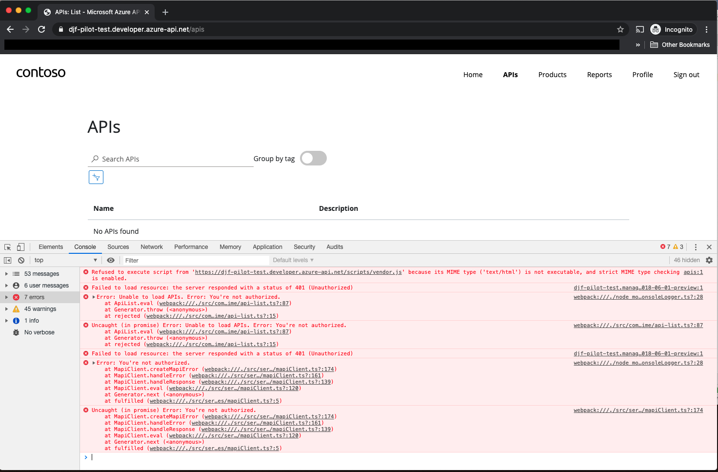718x472 pixels.
Task: Click the Incognito profile icon
Action: coord(655,29)
